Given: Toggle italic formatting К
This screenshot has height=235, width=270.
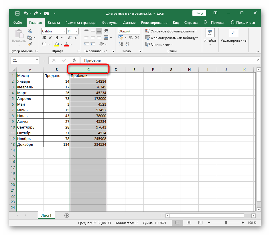Looking at the screenshot, I should pos(50,37).
